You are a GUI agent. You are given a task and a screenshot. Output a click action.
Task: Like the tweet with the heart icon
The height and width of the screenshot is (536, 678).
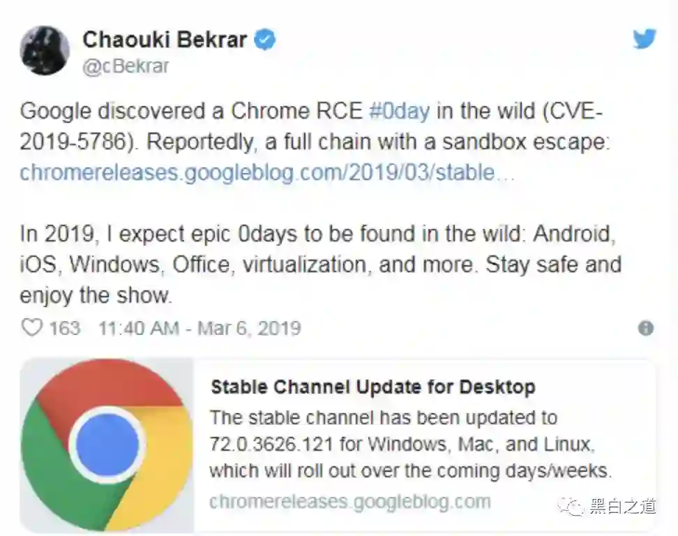point(32,327)
